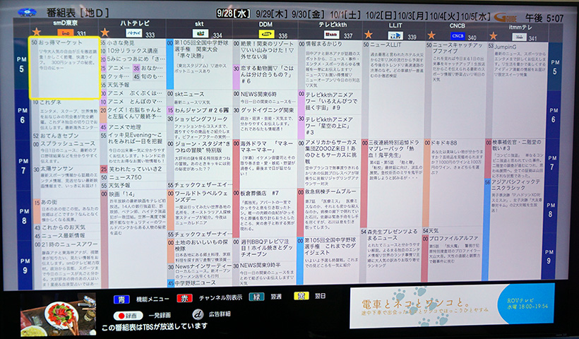Click the star beside CNCB channel
Viewport: 579px width, 339px height.
pos(431,35)
